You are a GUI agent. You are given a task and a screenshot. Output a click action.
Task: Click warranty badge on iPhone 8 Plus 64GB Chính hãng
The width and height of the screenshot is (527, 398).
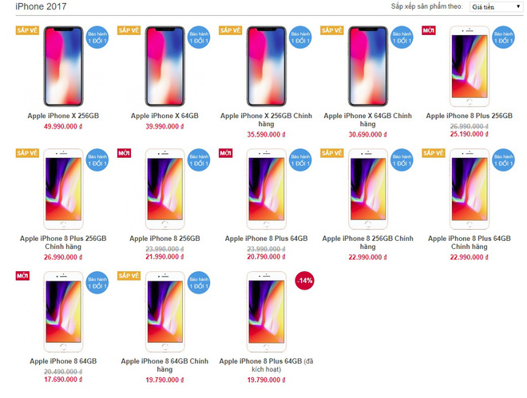(504, 160)
